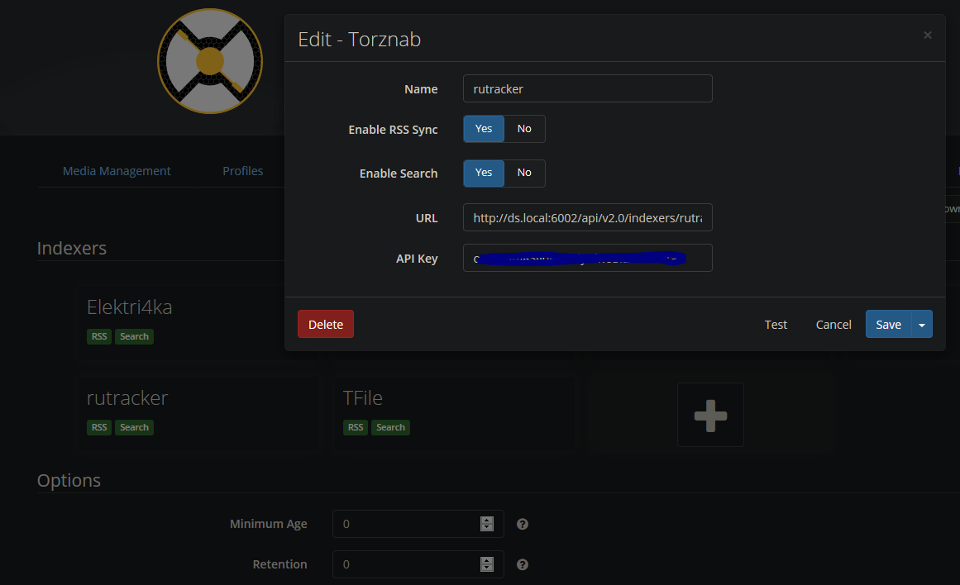960x585 pixels.
Task: Click the URL label
Action: pyautogui.click(x=427, y=218)
